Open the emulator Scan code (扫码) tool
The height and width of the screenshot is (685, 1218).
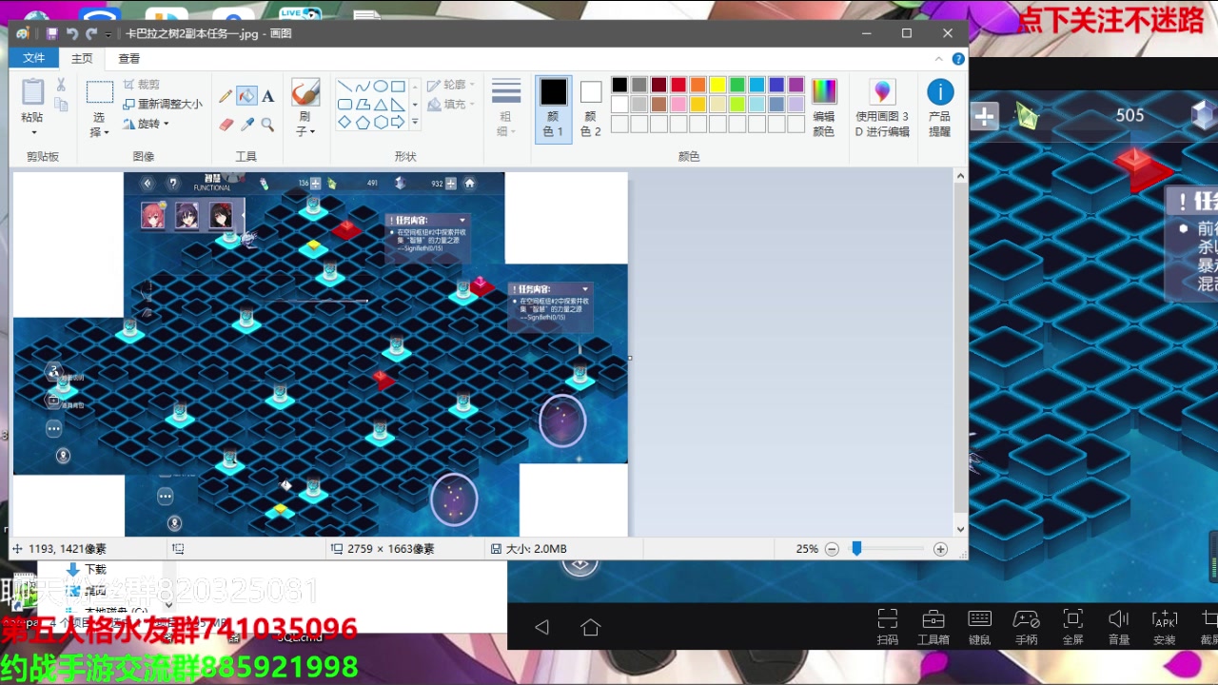(x=887, y=627)
